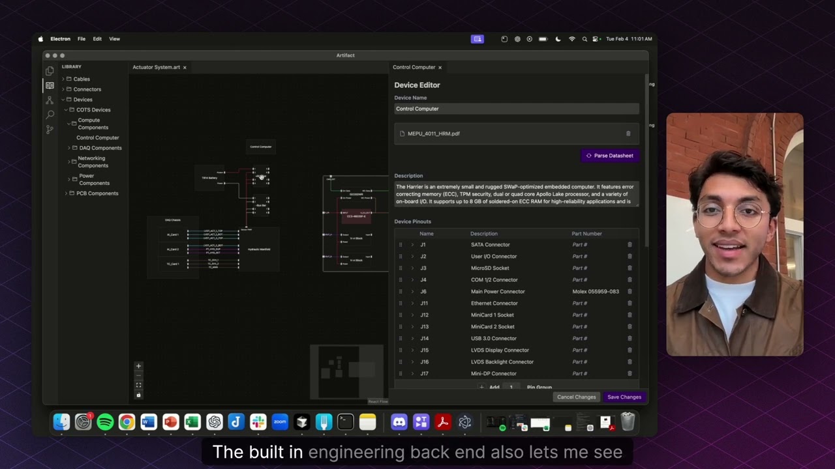Select the Hydraulic Manifold node on canvas
Viewport: 835px width, 469px height.
(x=259, y=249)
